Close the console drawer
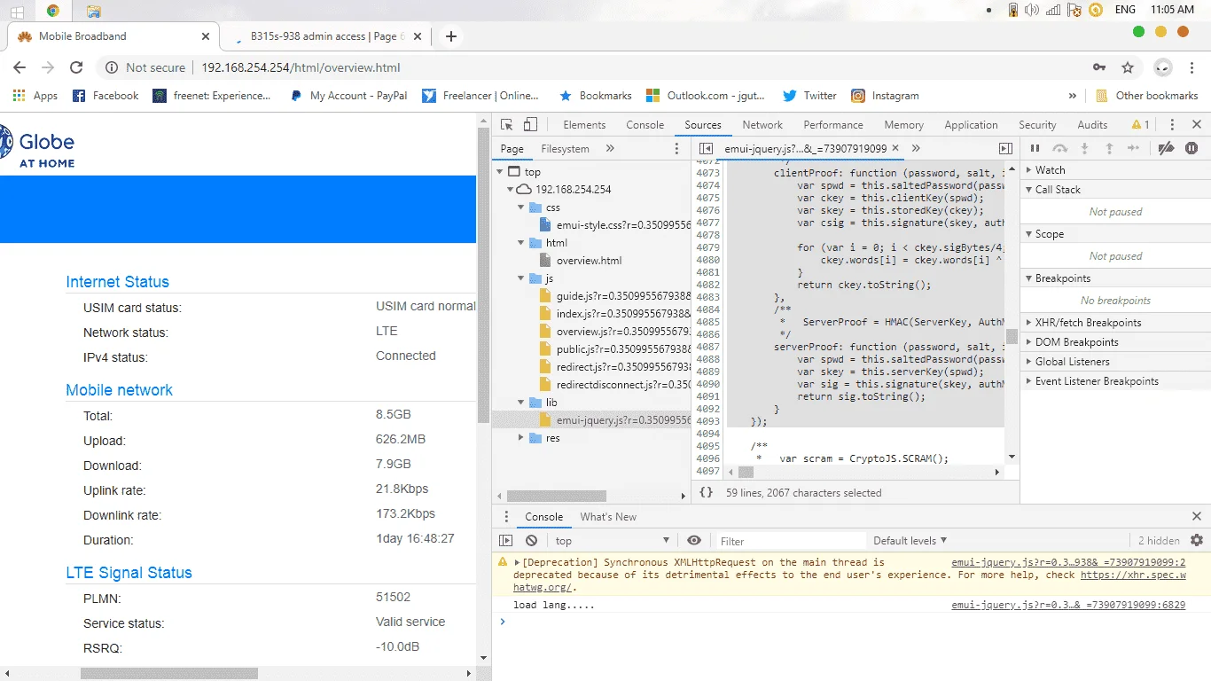Viewport: 1211px width, 681px height. [x=1196, y=516]
